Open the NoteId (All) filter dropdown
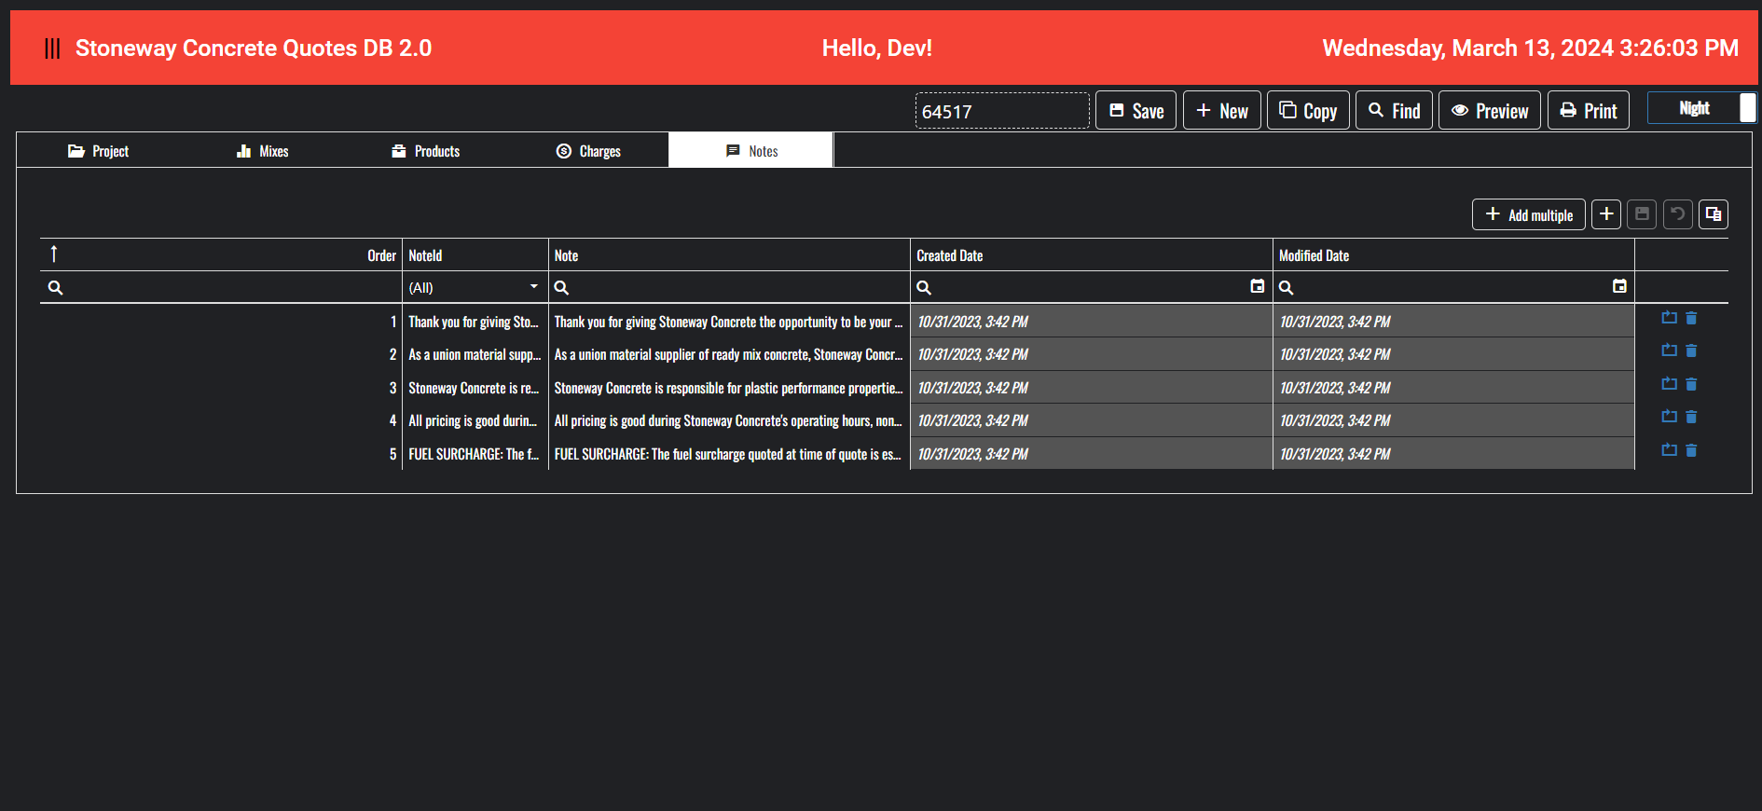Image resolution: width=1762 pixels, height=811 pixels. [x=534, y=287]
